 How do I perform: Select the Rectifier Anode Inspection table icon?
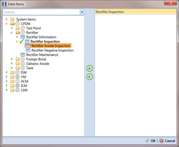pos(28,46)
